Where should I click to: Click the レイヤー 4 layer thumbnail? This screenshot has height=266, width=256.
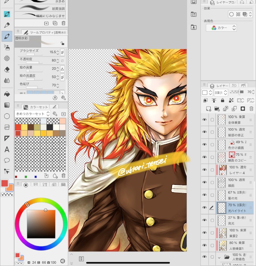tap(223, 170)
